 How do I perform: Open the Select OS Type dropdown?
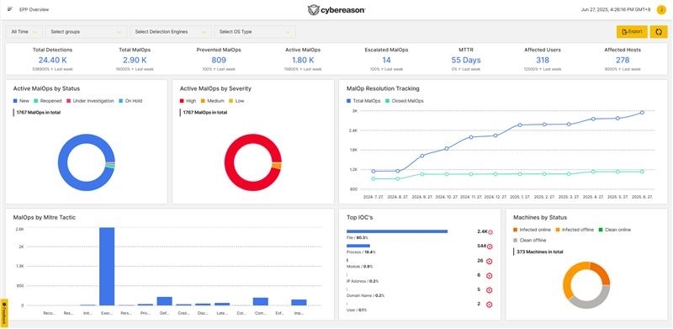point(255,32)
